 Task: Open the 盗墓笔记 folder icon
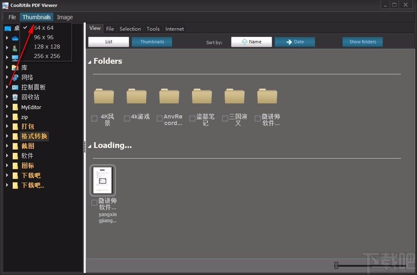[x=202, y=96]
